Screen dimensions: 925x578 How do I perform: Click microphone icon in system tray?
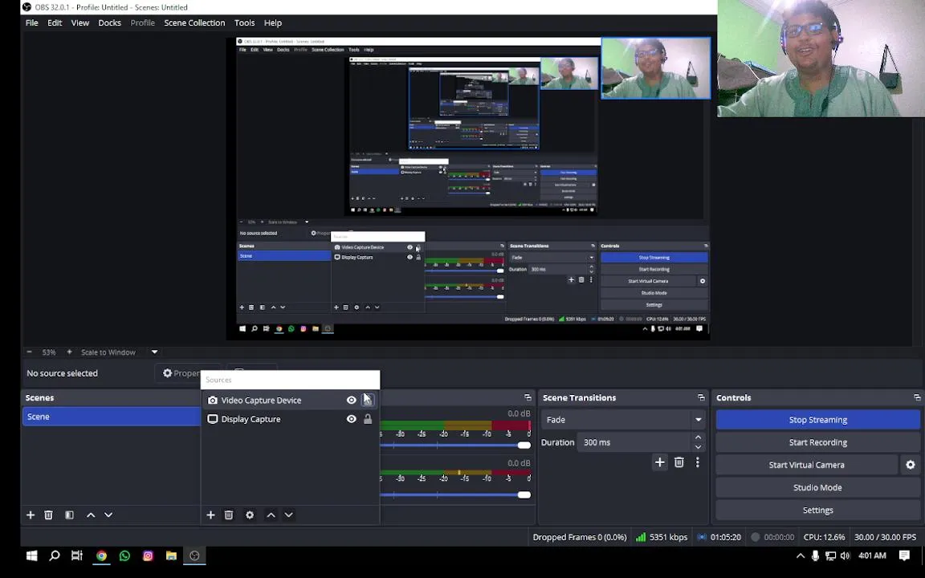click(x=815, y=556)
